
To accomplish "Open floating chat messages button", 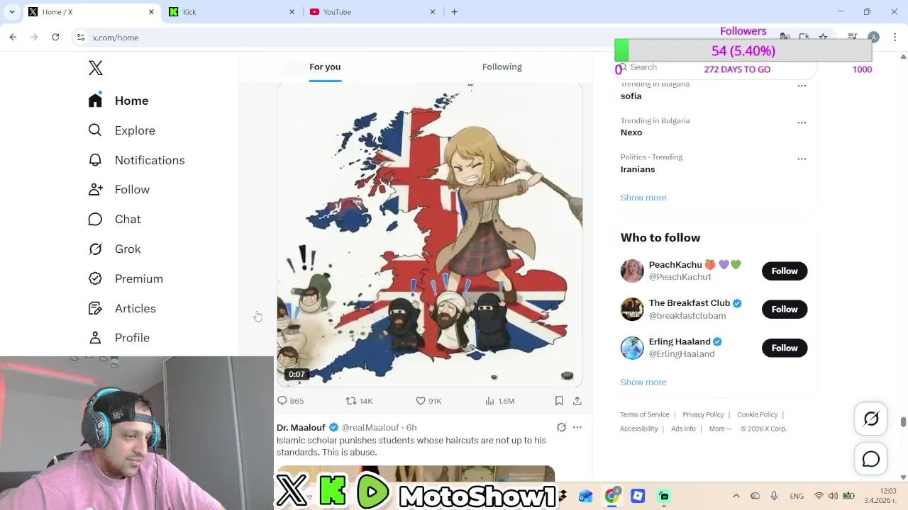I will pos(871,460).
